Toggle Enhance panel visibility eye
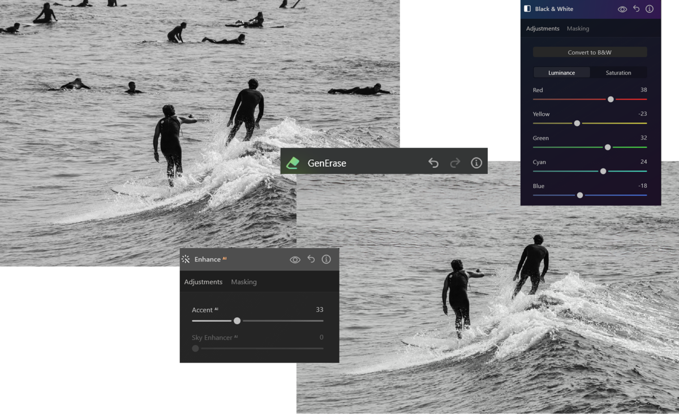The image size is (679, 414). point(295,260)
